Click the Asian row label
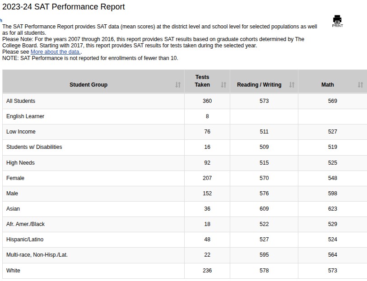The height and width of the screenshot is (281, 367). click(13, 209)
